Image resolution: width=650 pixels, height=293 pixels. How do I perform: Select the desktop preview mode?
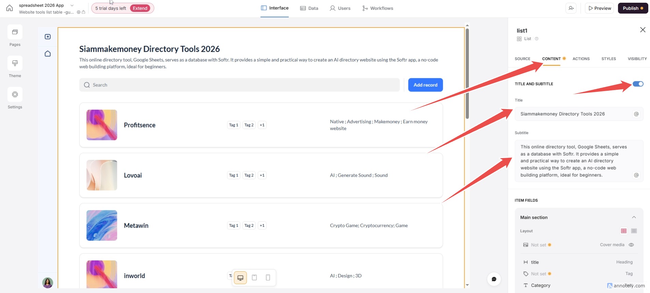point(240,278)
